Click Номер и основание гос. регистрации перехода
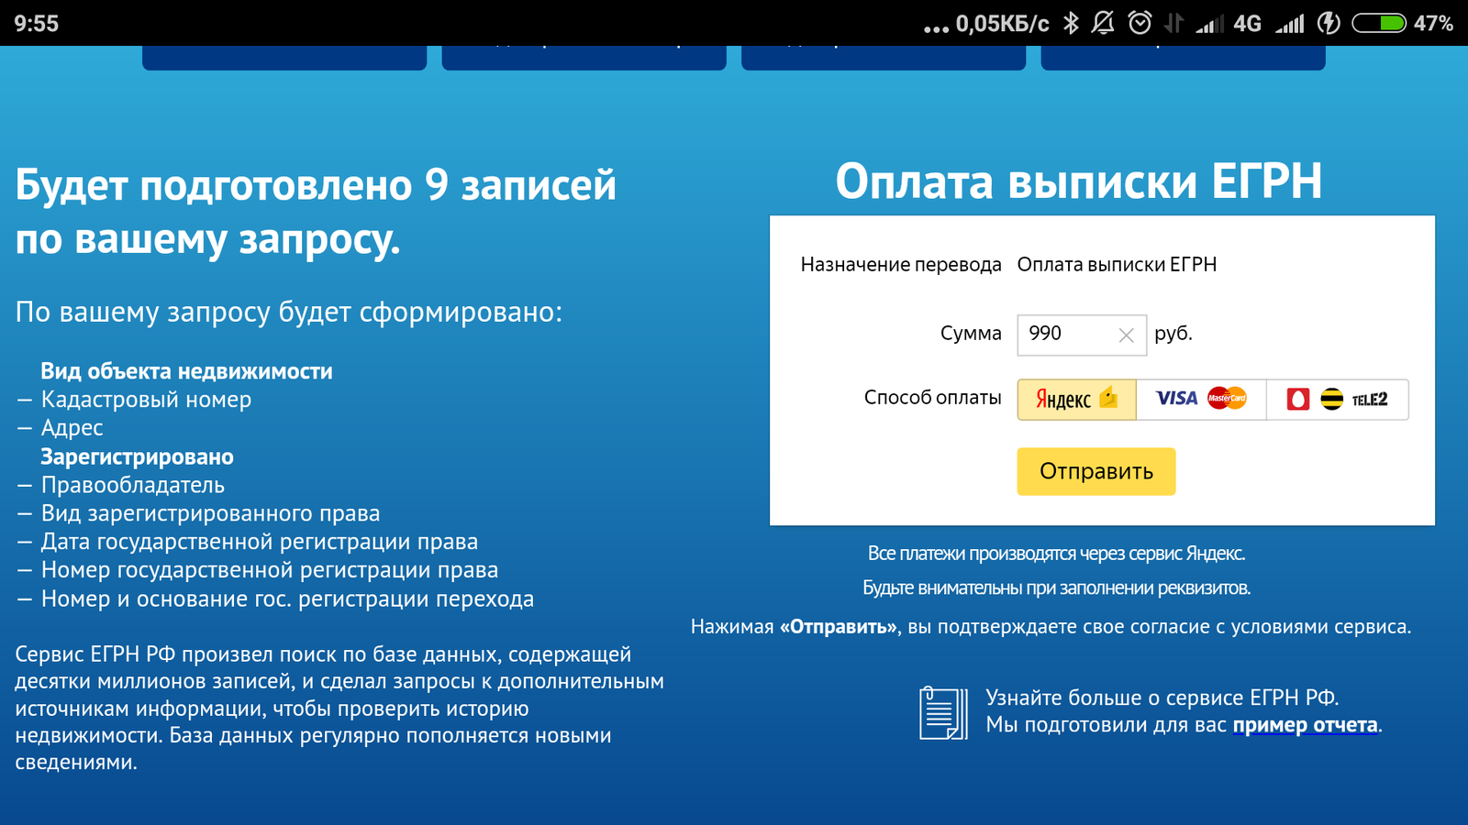This screenshot has height=825, width=1468. click(x=287, y=599)
